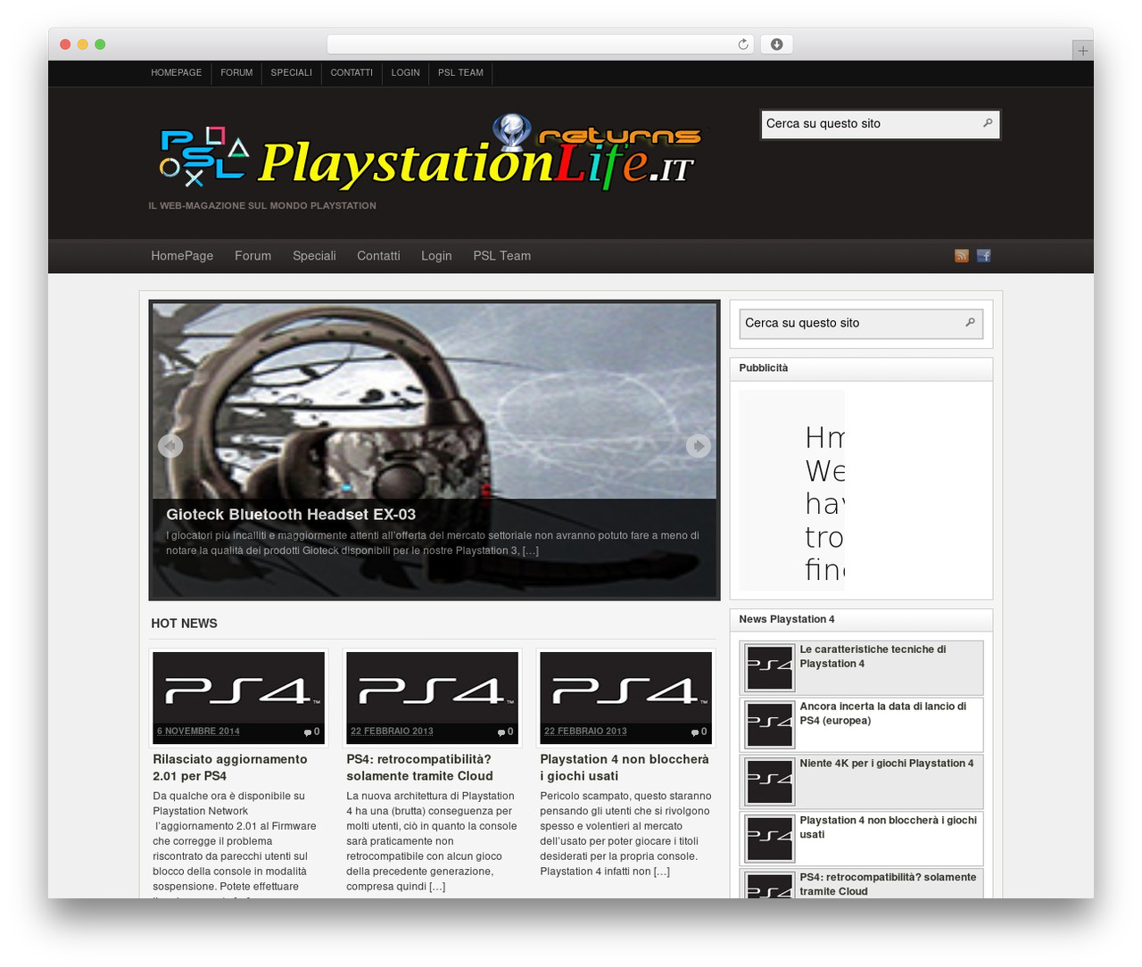This screenshot has height=967, width=1142.
Task: Click the browser address bar
Action: (541, 44)
